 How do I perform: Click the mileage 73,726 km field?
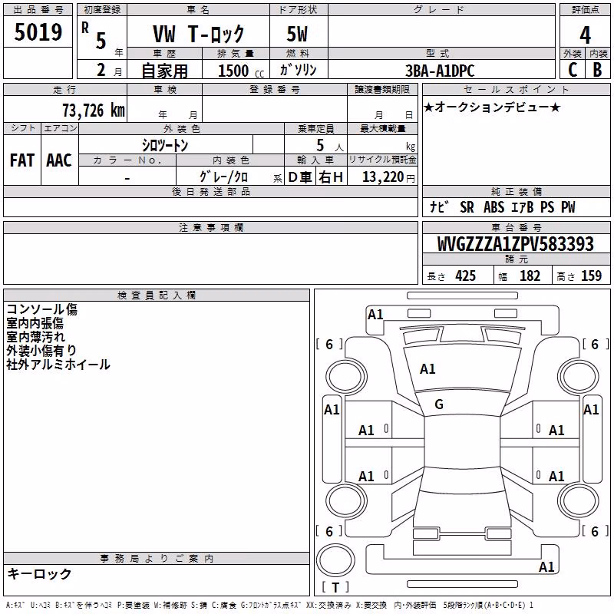[65, 109]
